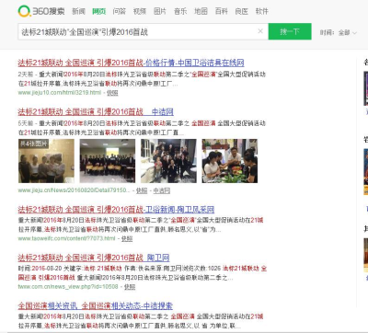View second thumbnail of group in uniforms
This screenshot has height=333, width=368.
[x=108, y=161]
